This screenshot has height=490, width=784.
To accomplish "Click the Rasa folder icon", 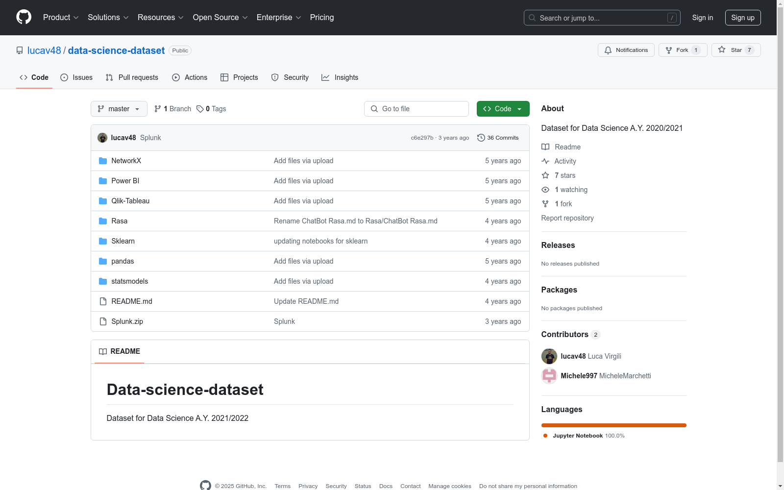I will [x=103, y=221].
